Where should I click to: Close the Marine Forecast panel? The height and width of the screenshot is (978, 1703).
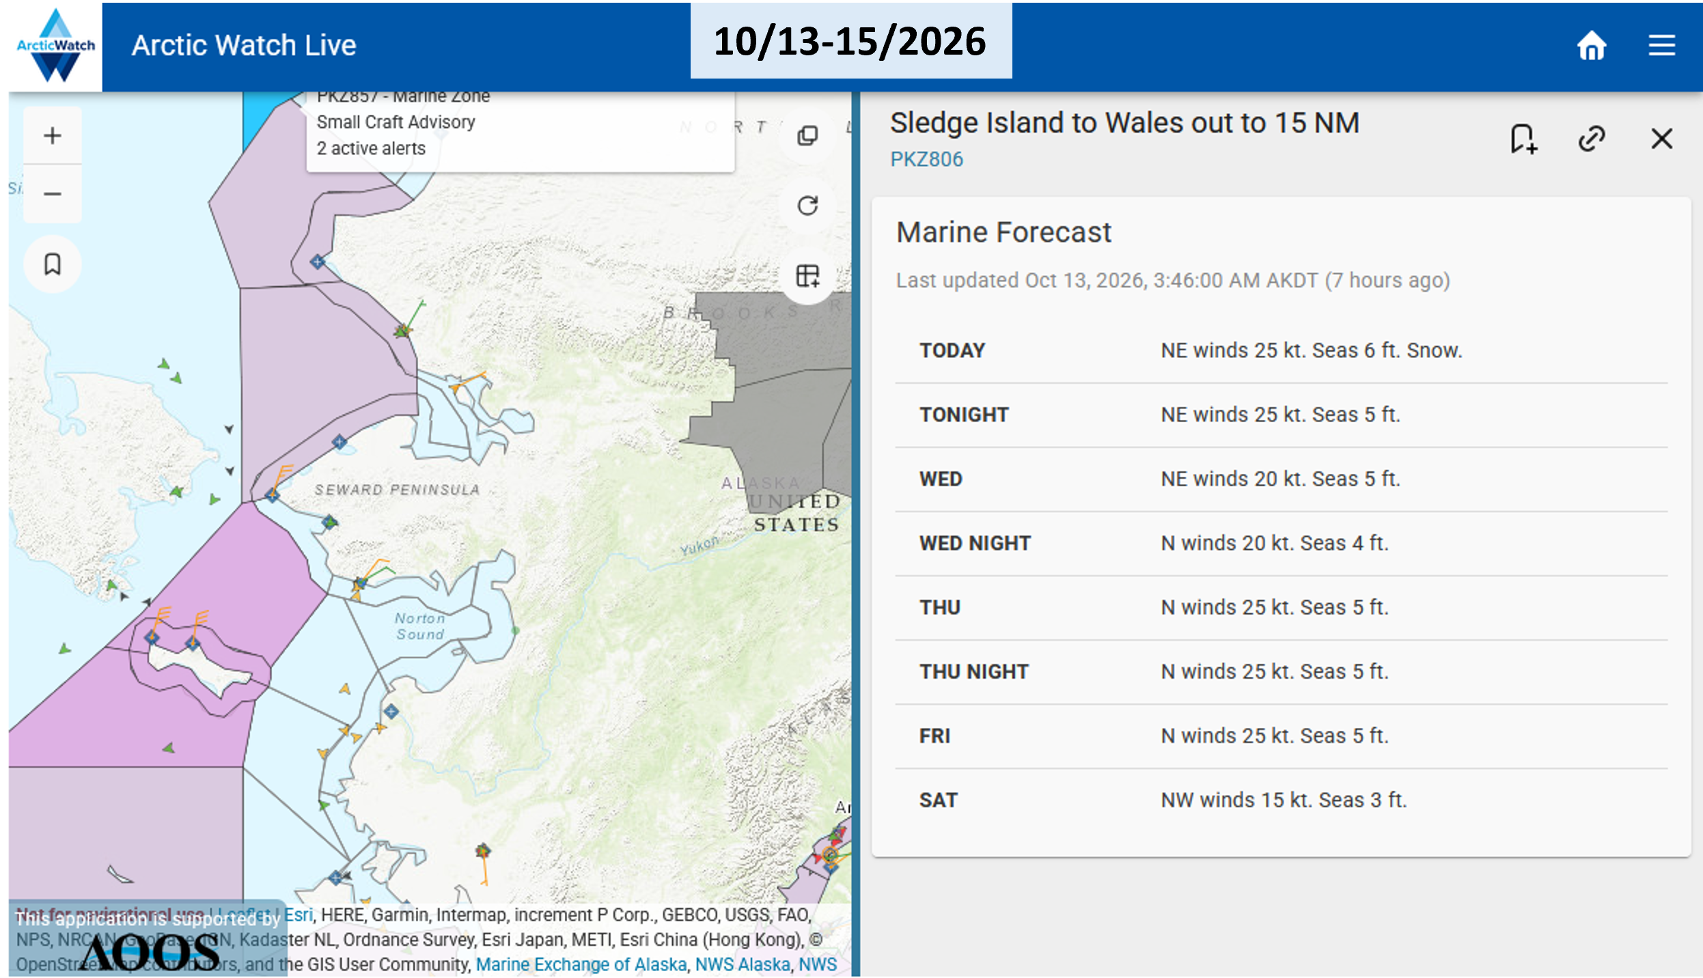[1661, 139]
